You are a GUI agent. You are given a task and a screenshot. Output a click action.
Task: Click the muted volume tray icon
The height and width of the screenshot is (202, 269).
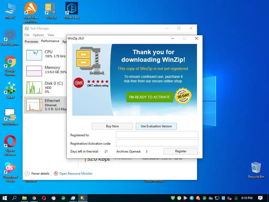229,198
